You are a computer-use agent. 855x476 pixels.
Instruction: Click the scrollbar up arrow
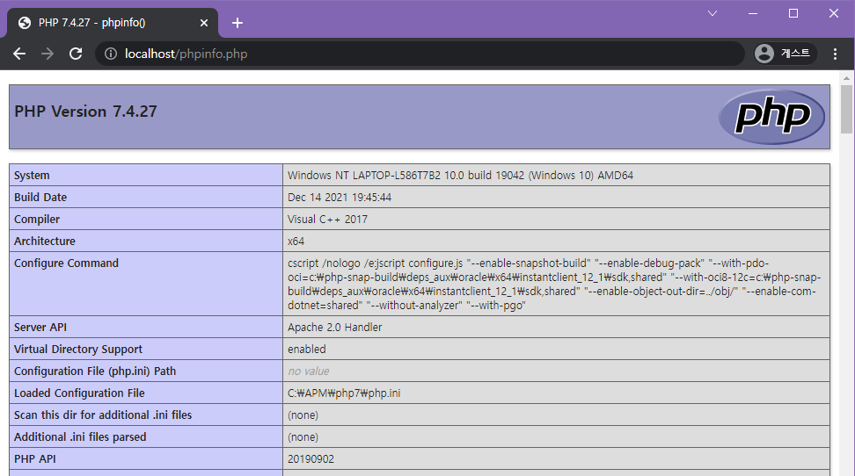pos(846,78)
